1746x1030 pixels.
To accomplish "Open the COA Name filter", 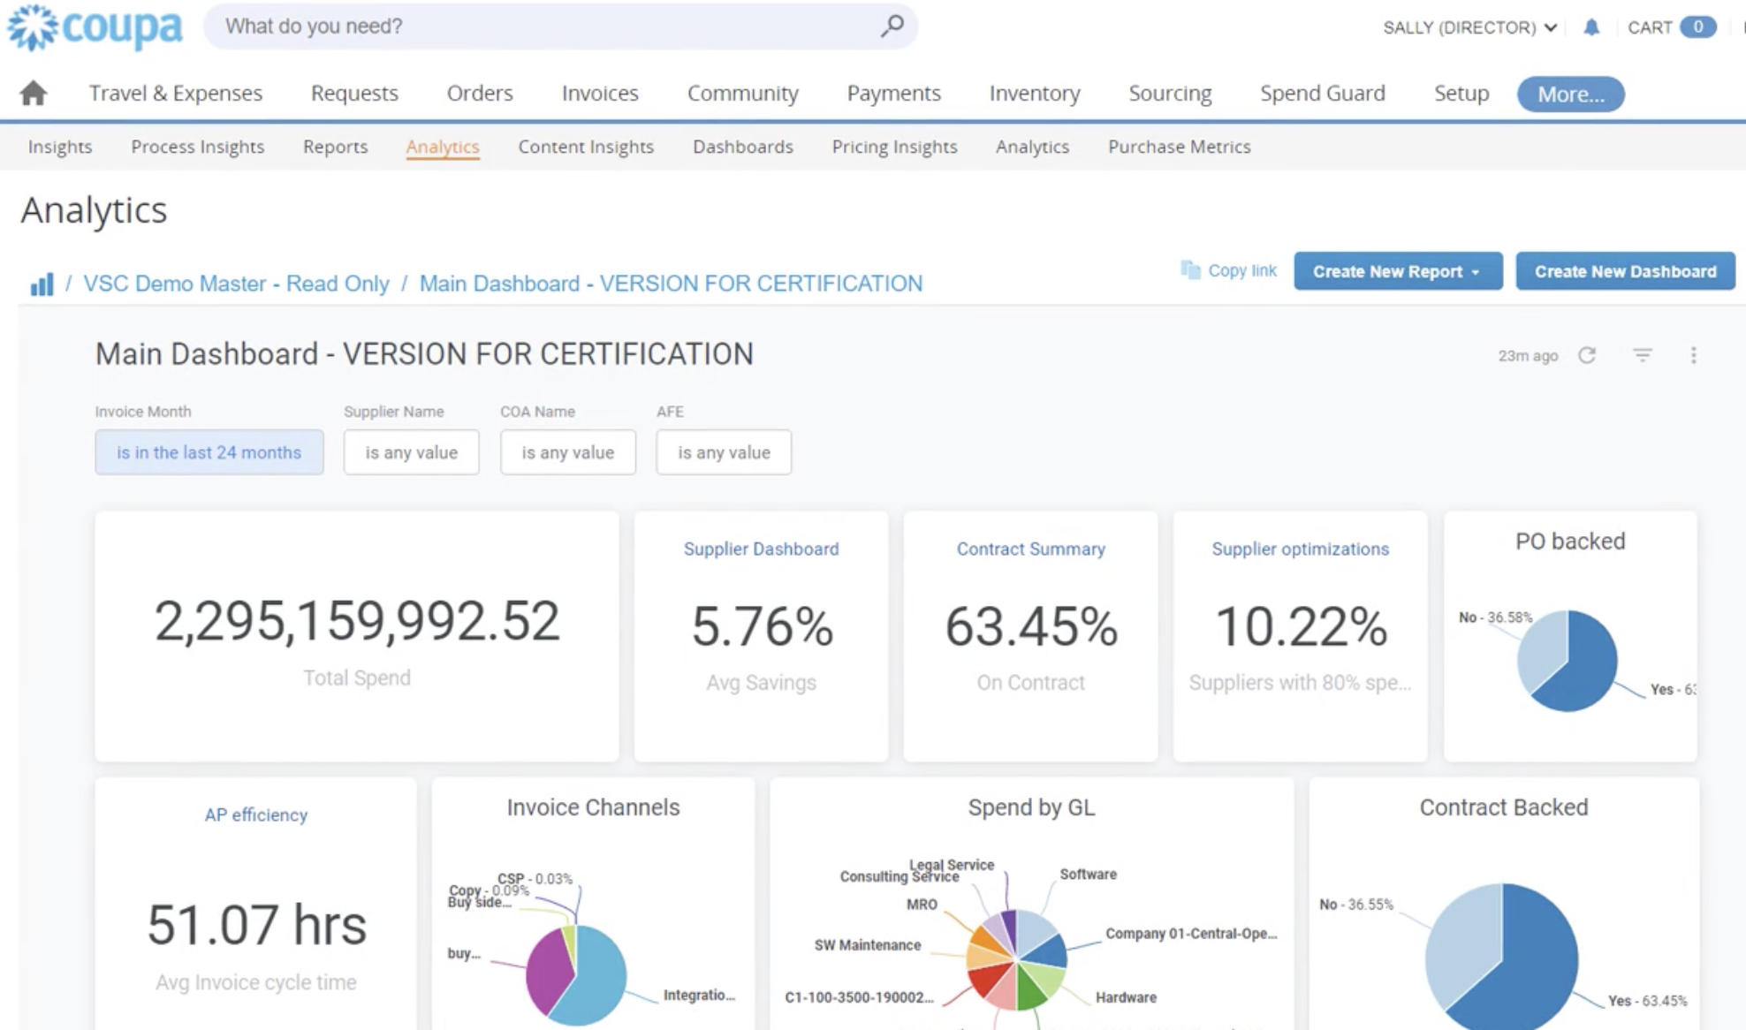I will tap(568, 452).
